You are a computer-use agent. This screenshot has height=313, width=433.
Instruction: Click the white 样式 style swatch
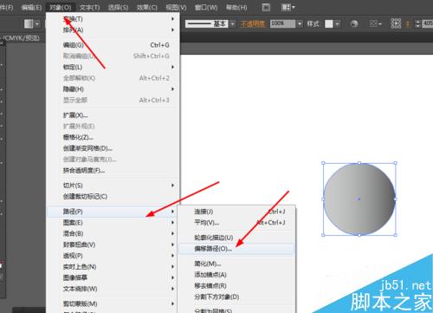(x=329, y=23)
